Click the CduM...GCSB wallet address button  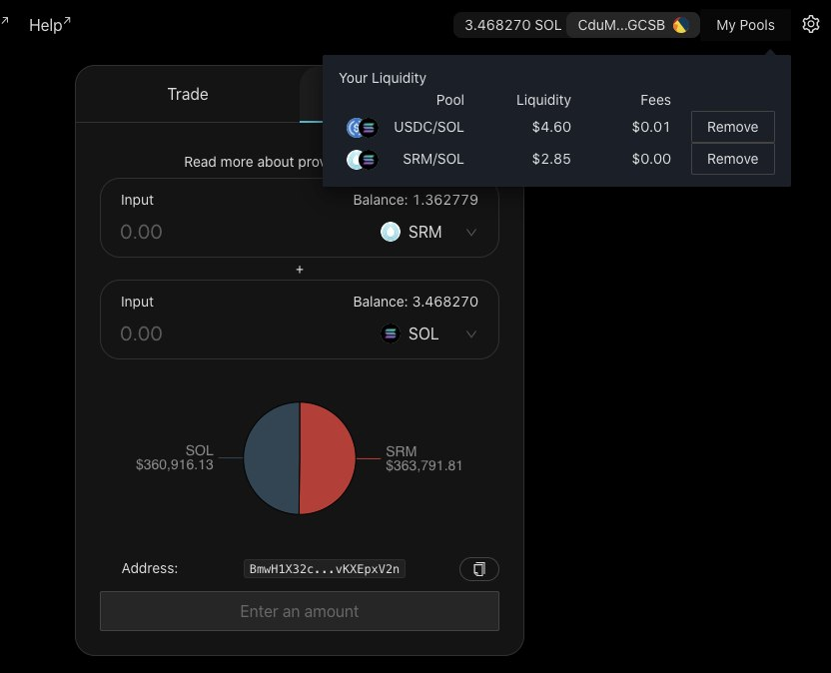pyautogui.click(x=633, y=25)
